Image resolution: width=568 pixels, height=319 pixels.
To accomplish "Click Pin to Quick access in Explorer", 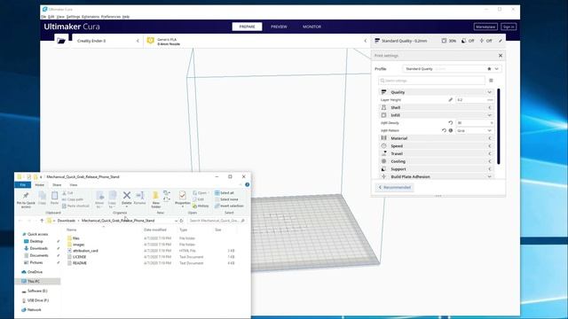I will coord(26,199).
